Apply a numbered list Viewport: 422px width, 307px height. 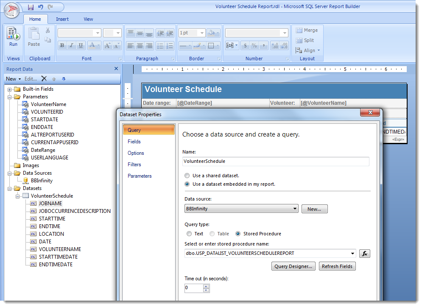point(170,46)
